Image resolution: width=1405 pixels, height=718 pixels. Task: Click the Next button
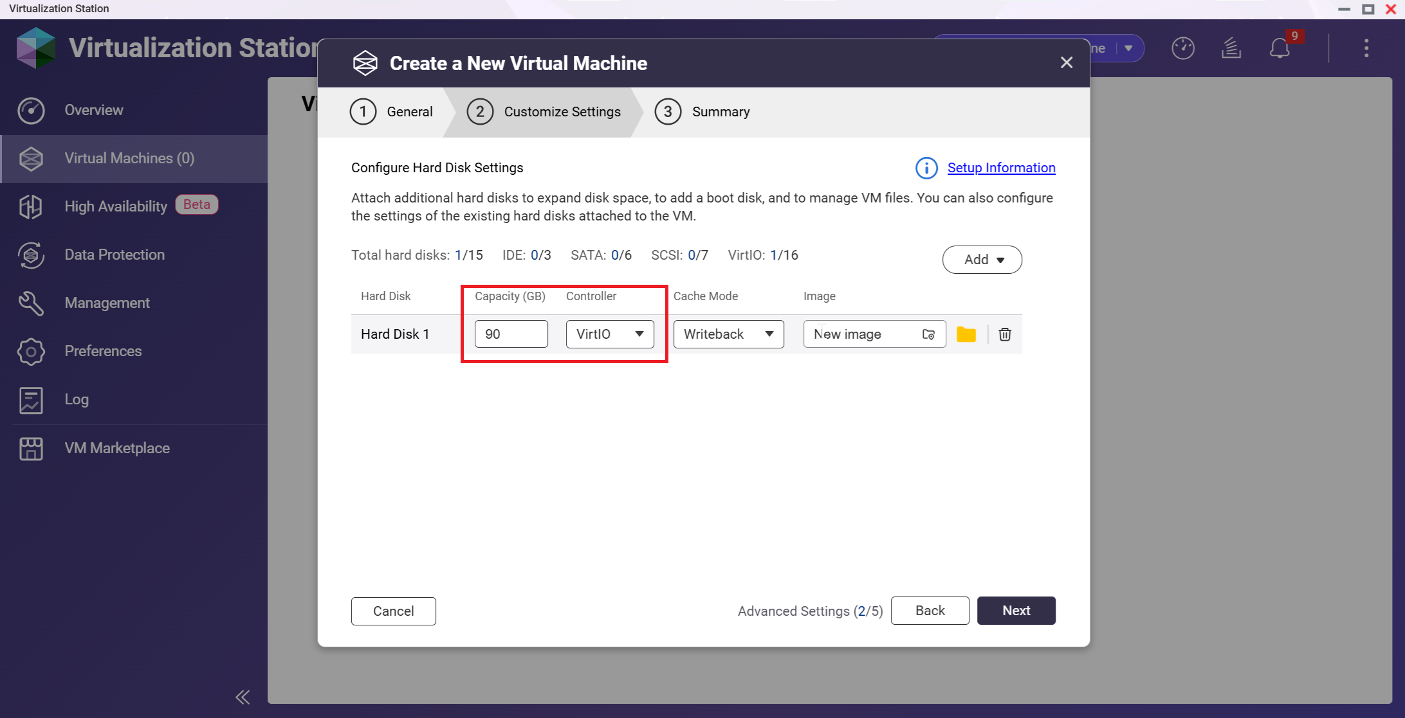tap(1016, 611)
